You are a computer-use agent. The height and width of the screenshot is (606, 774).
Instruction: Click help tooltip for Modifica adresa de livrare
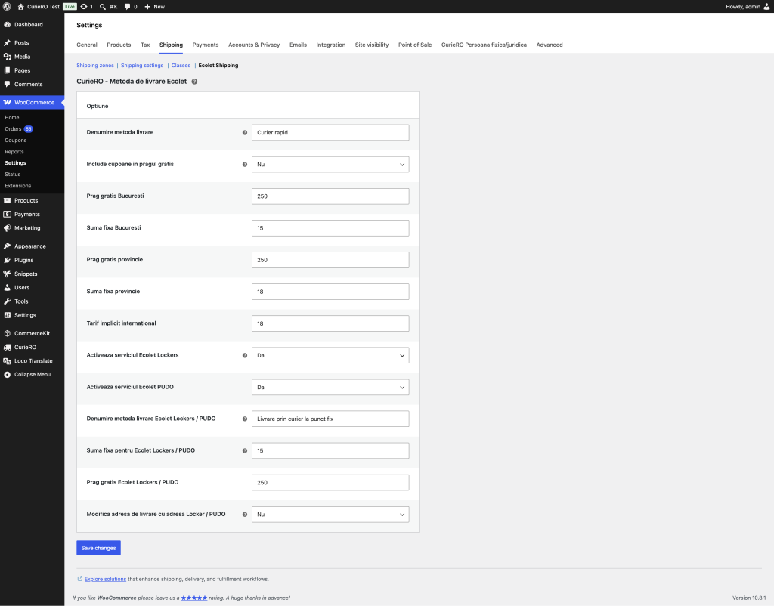click(245, 515)
